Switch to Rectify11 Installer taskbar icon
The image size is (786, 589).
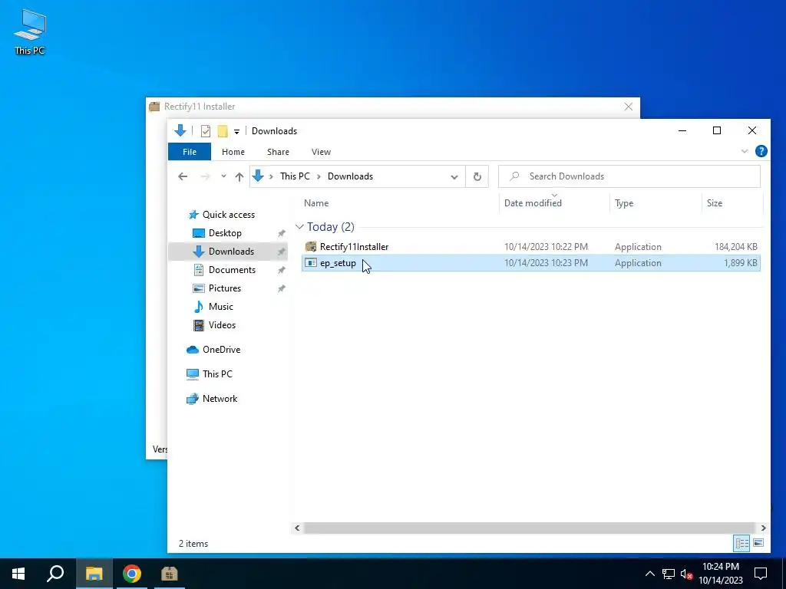(170, 574)
